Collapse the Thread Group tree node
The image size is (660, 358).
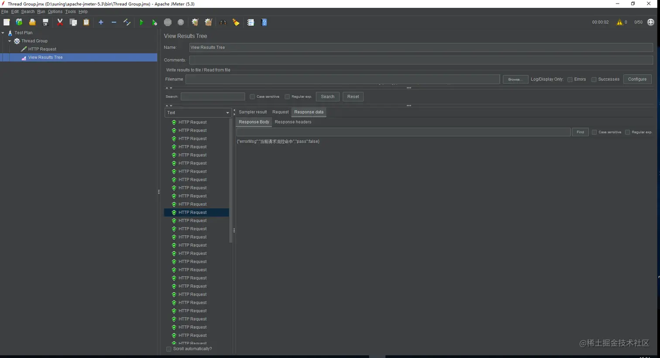pyautogui.click(x=10, y=41)
